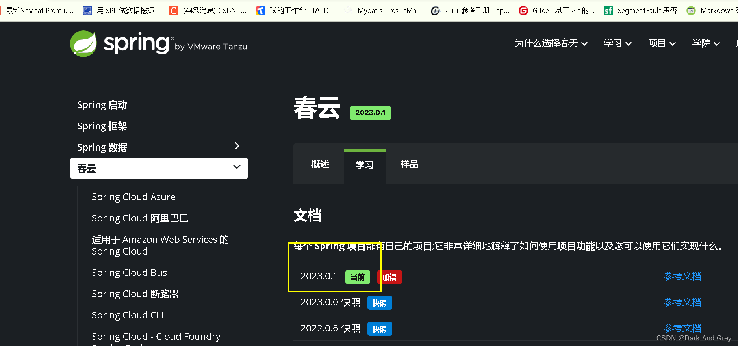Open Spring 框架 in sidebar
This screenshot has height=346, width=738.
[x=102, y=126]
